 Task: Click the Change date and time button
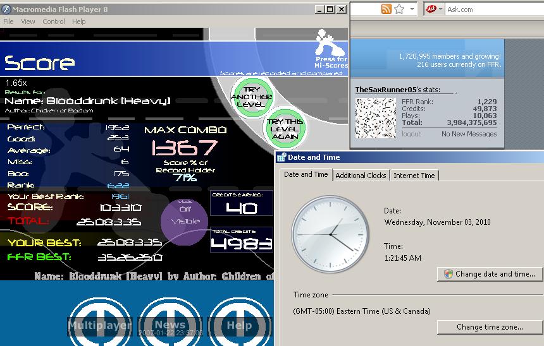(x=490, y=274)
